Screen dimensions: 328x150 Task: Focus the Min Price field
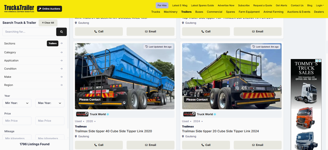pyautogui.click(x=17, y=121)
